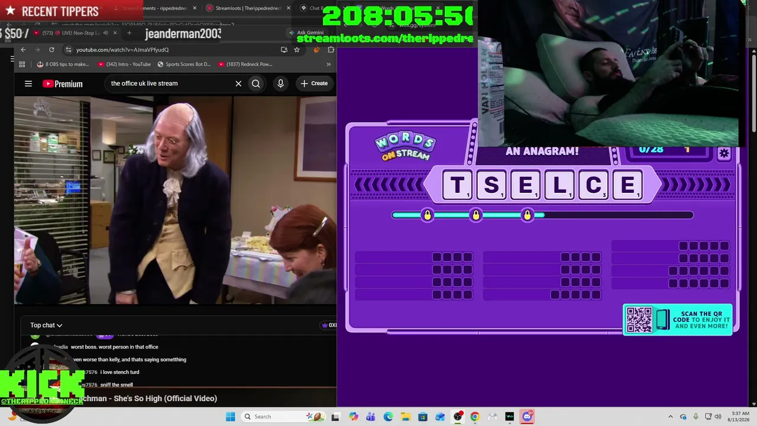
Task: Open Copilot from the taskbar
Action: (354, 417)
